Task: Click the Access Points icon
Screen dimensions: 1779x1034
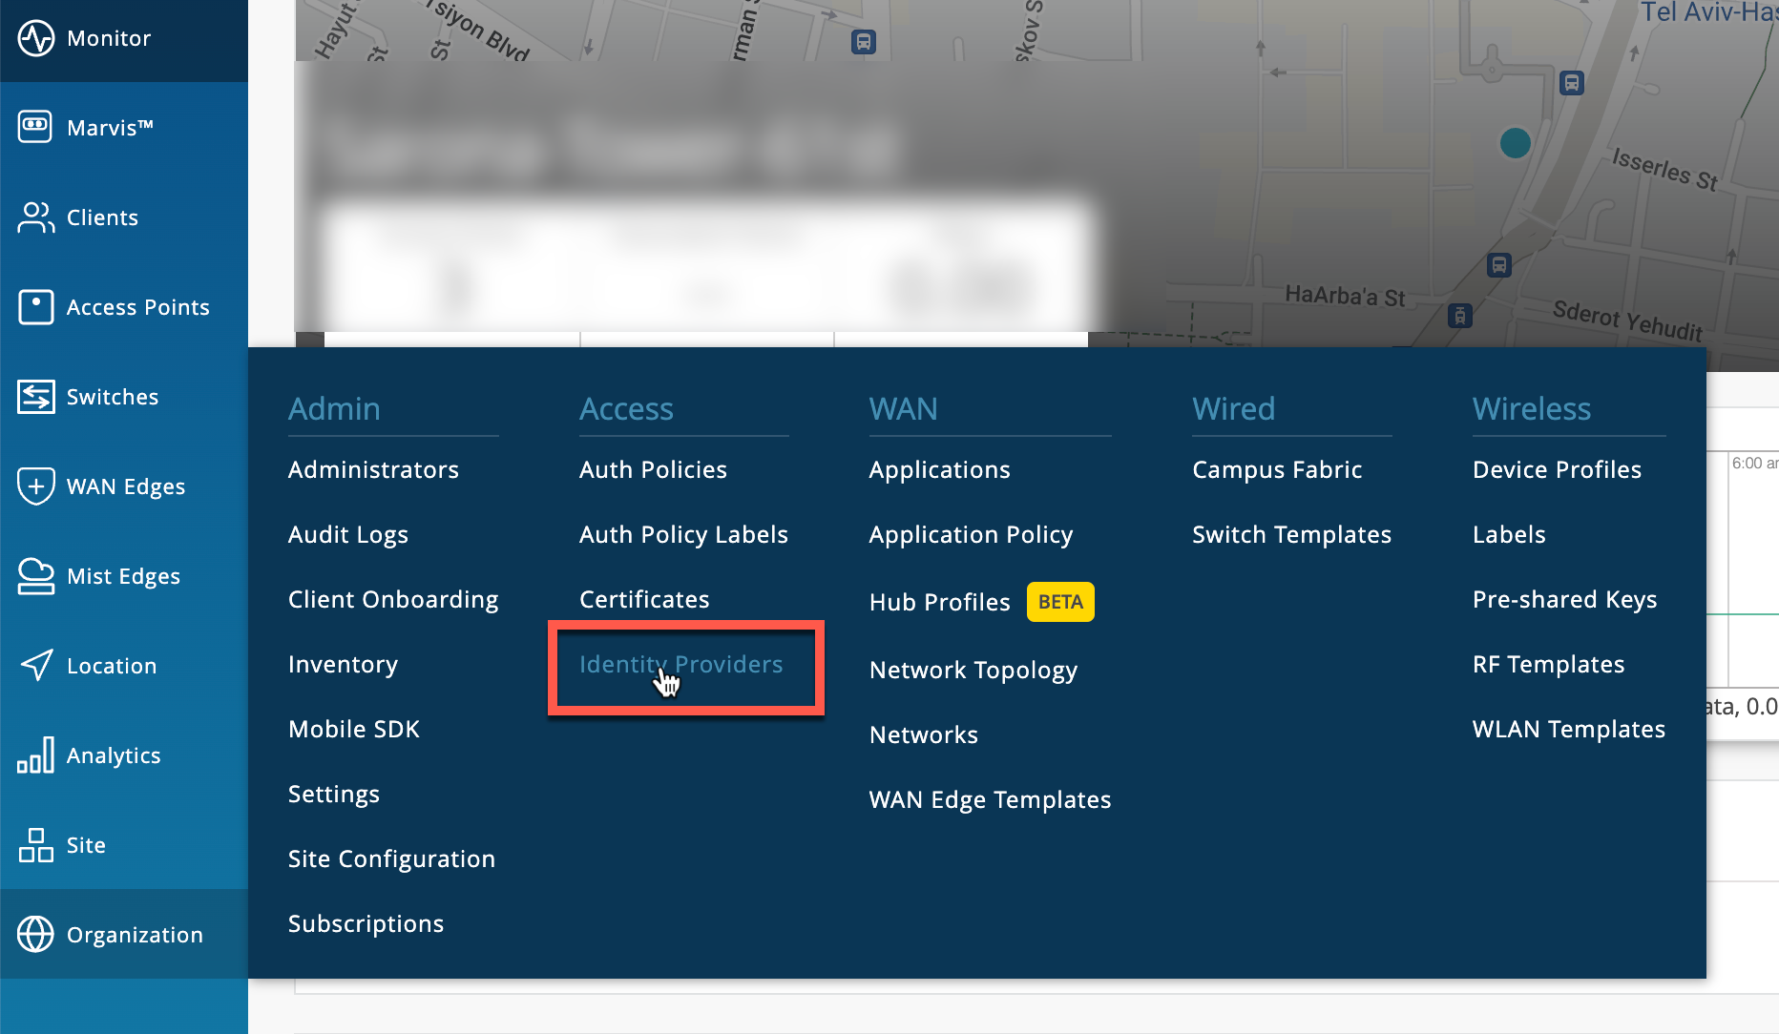Action: click(x=36, y=307)
